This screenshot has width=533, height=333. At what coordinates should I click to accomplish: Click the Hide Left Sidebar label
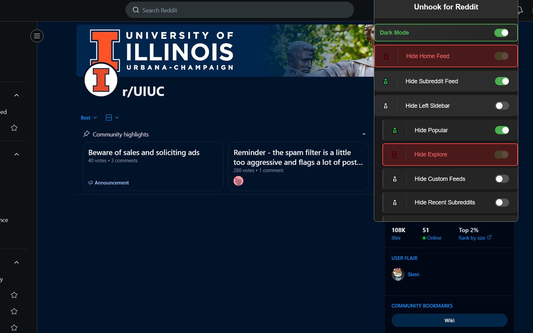pos(428,106)
